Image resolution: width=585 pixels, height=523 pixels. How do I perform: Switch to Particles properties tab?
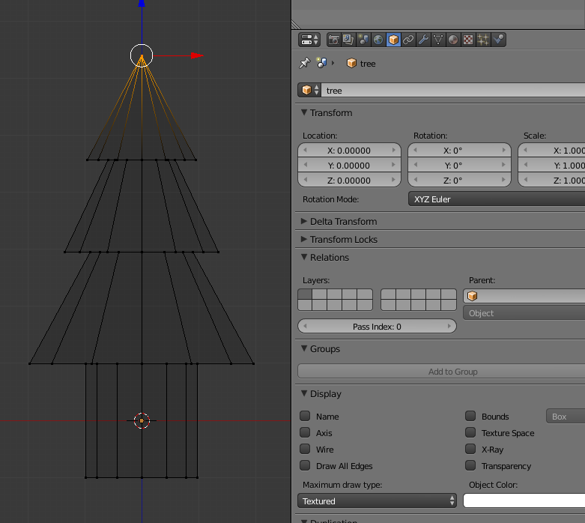(483, 40)
